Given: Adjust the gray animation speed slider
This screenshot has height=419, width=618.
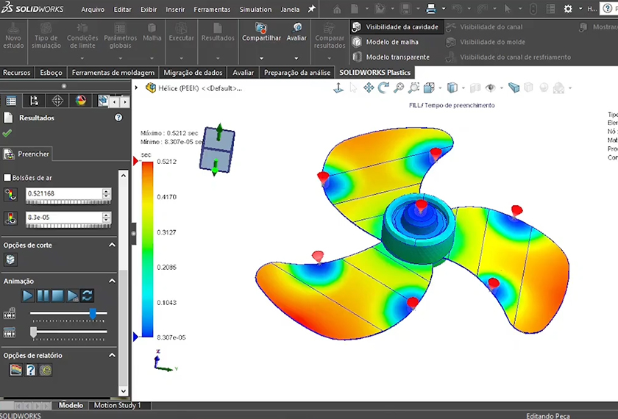Looking at the screenshot, I should coord(34,332).
